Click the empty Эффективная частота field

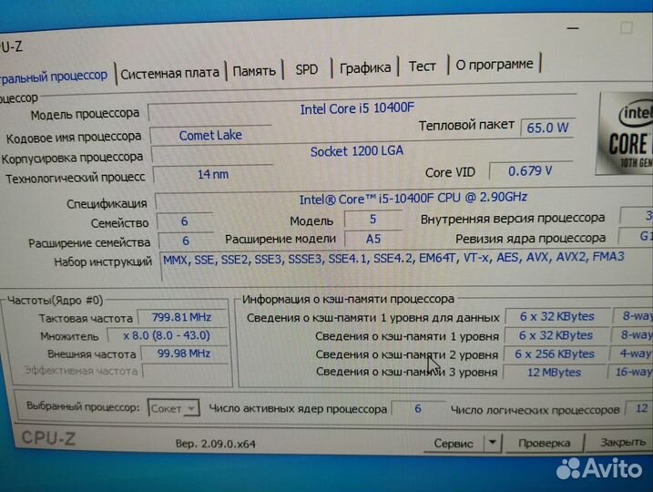coord(185,371)
